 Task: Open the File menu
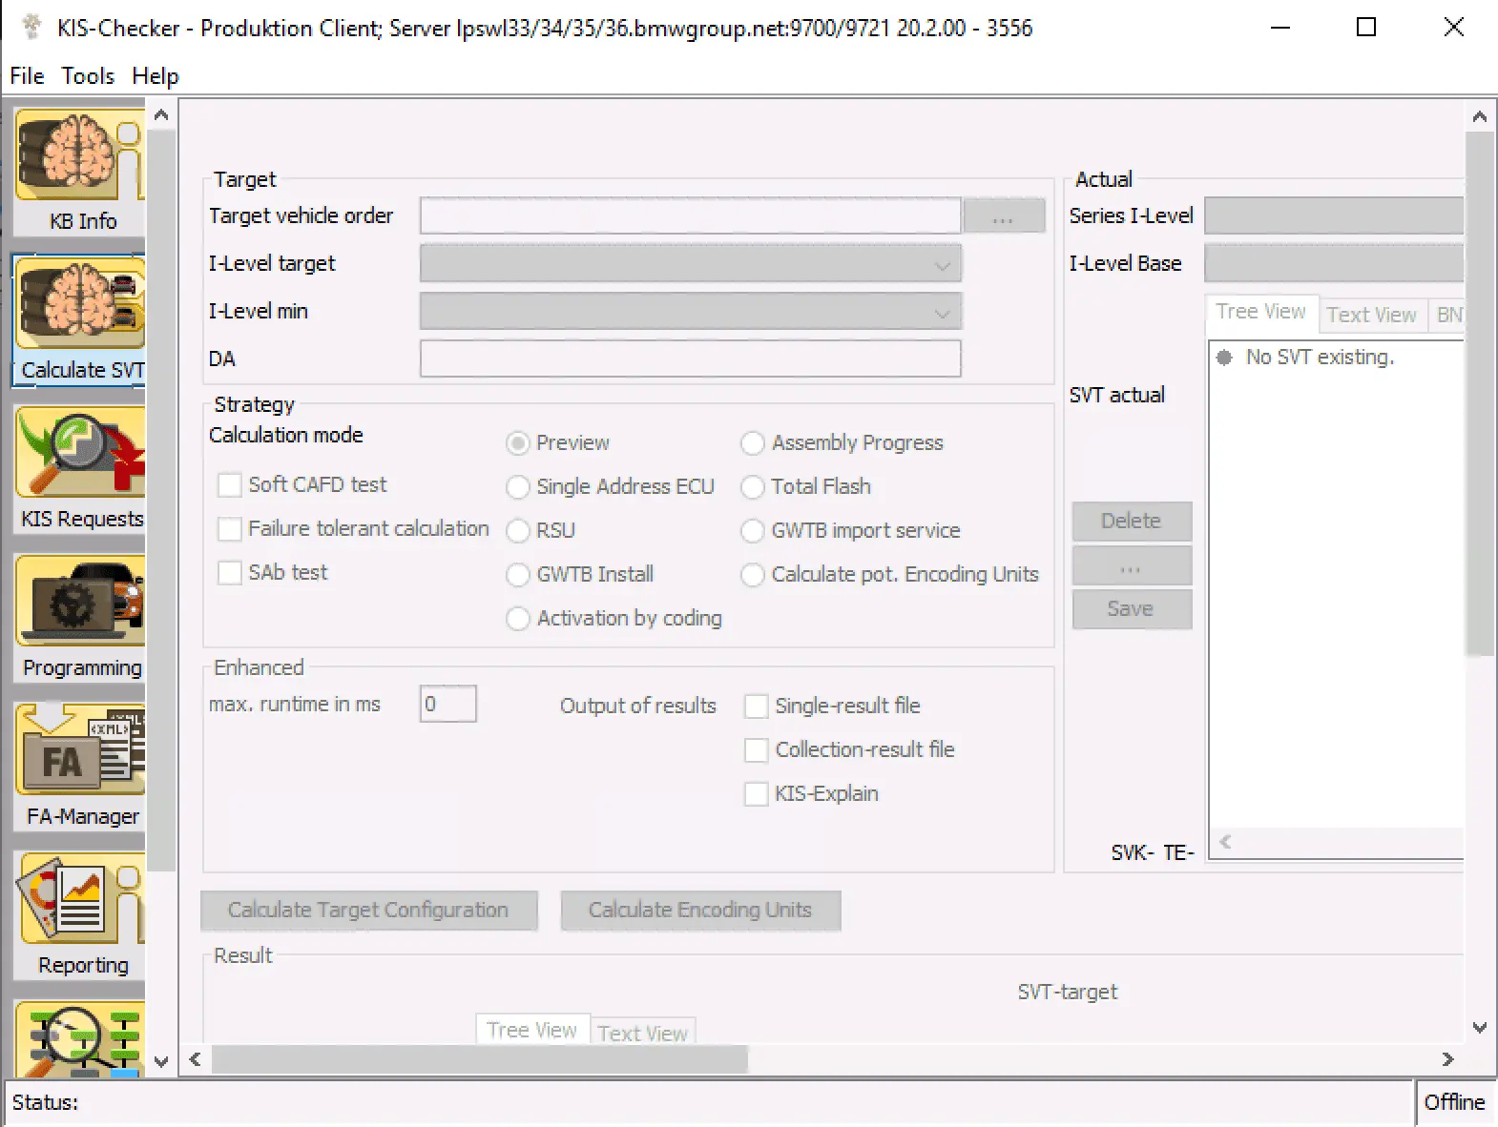click(x=27, y=76)
